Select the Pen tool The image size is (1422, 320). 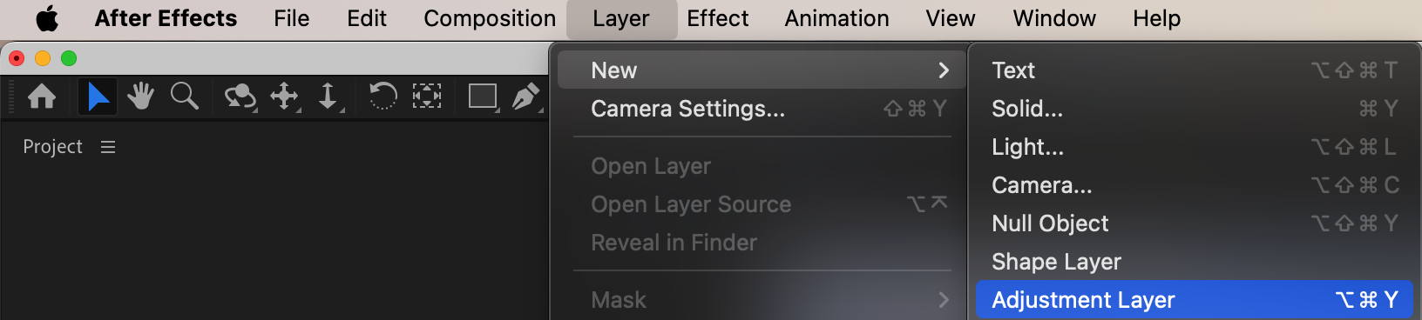526,97
